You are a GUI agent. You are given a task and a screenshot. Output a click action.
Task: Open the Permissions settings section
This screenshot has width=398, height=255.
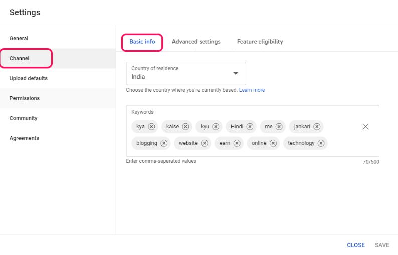pyautogui.click(x=25, y=98)
